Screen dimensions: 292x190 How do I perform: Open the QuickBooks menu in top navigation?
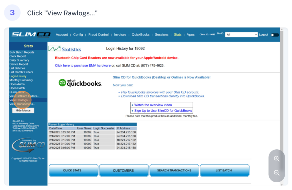pyautogui.click(x=141, y=35)
